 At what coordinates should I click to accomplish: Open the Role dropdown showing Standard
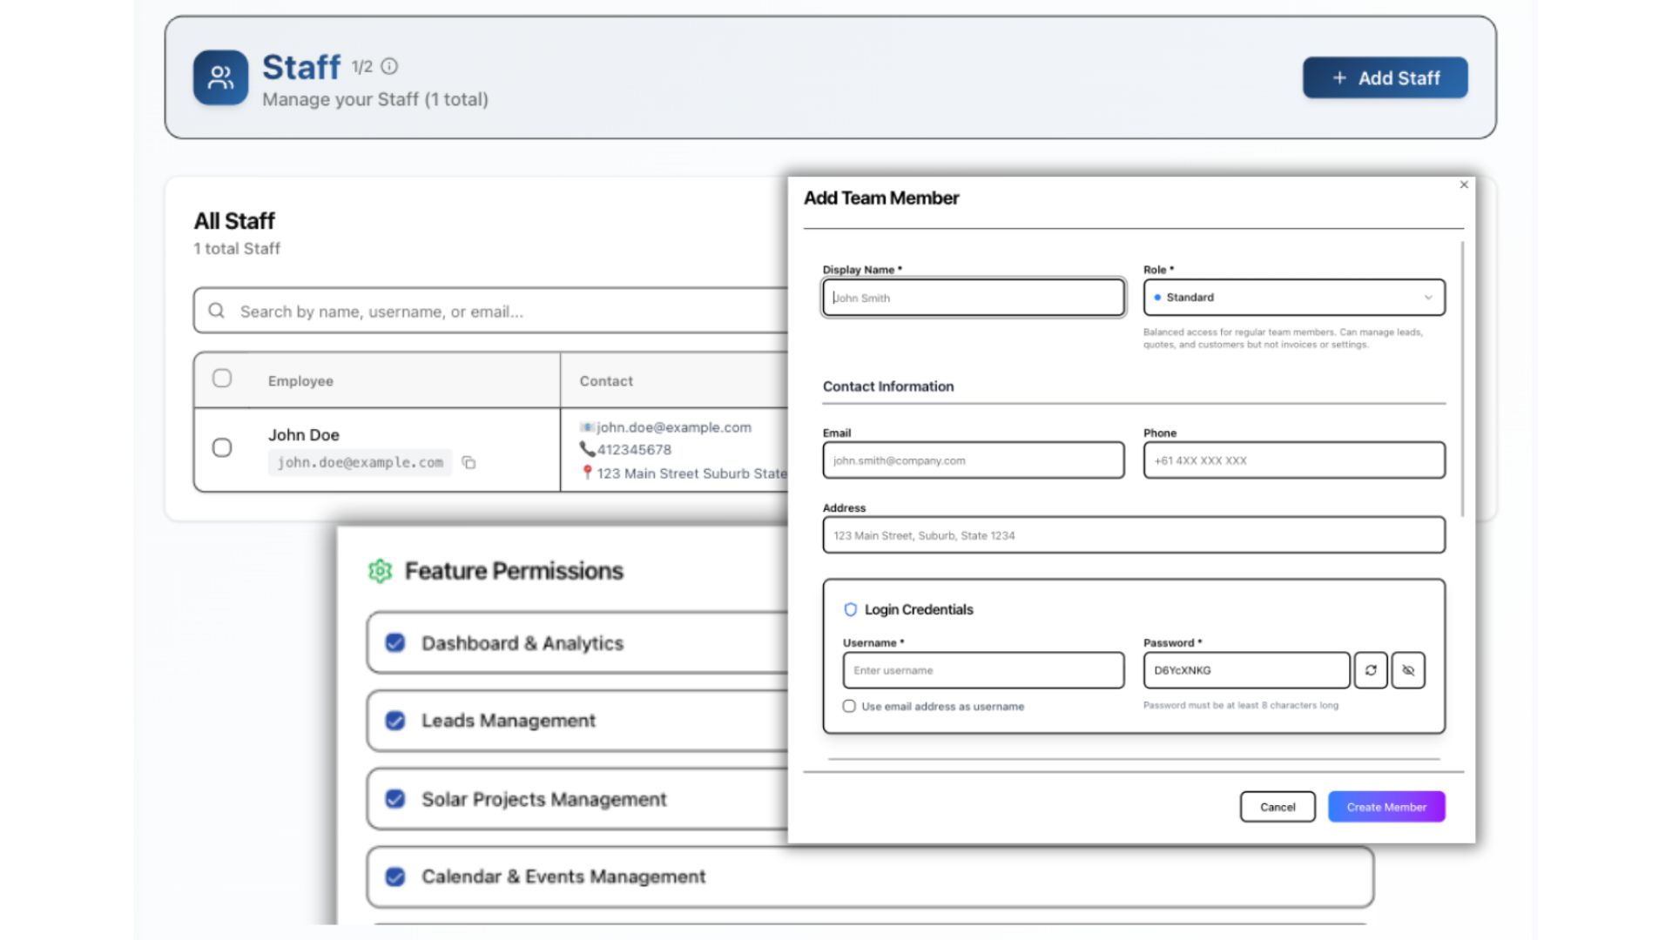(1294, 298)
